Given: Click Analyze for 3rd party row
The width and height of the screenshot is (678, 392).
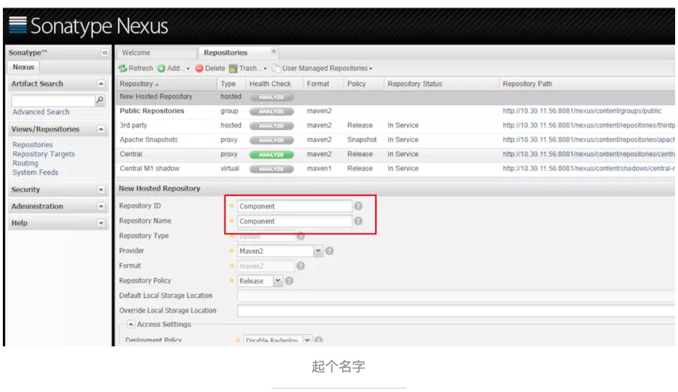Looking at the screenshot, I should point(271,126).
